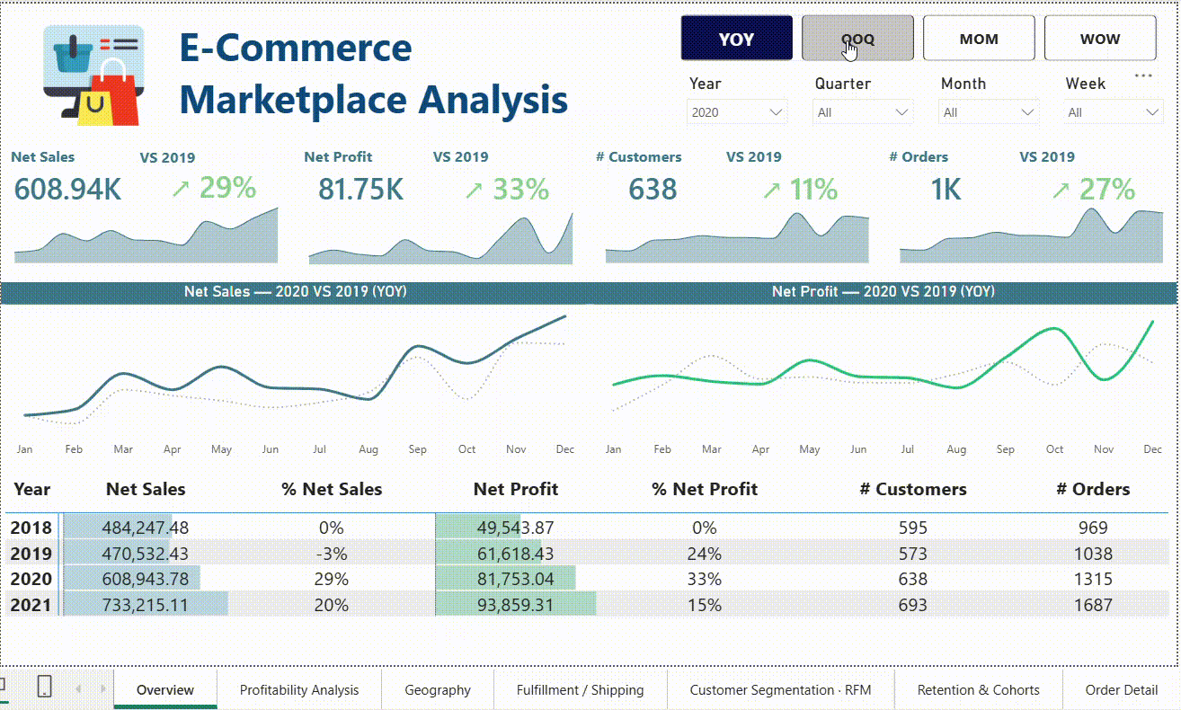Open the Order Detail tab
Image resolution: width=1181 pixels, height=710 pixels.
click(x=1122, y=689)
